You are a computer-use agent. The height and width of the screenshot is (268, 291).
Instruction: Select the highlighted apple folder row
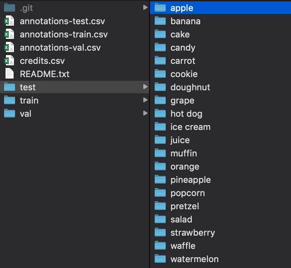click(220, 8)
